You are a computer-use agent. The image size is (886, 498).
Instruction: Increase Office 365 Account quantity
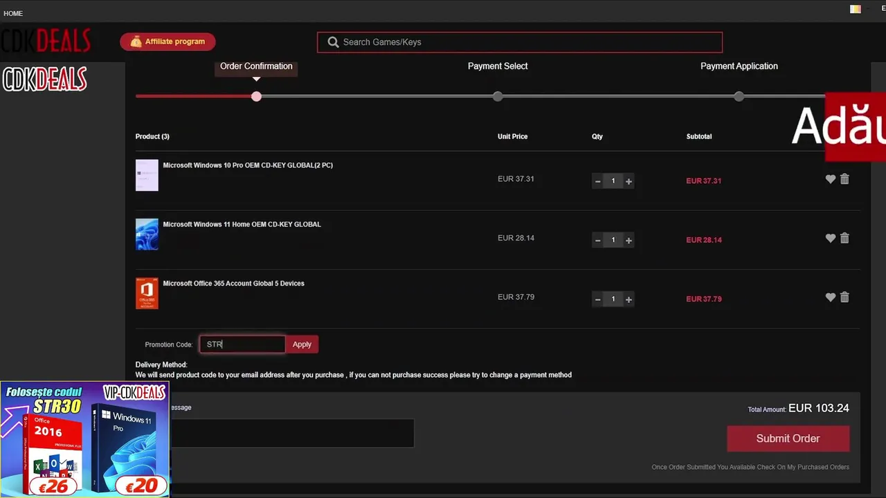[629, 299]
